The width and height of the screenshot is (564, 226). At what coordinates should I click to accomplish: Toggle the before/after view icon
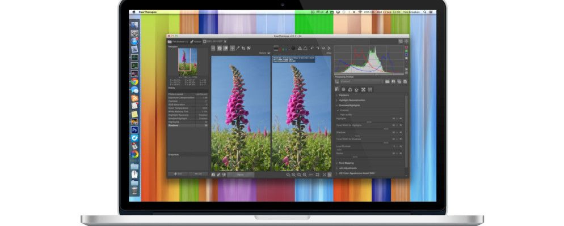pyautogui.click(x=225, y=48)
